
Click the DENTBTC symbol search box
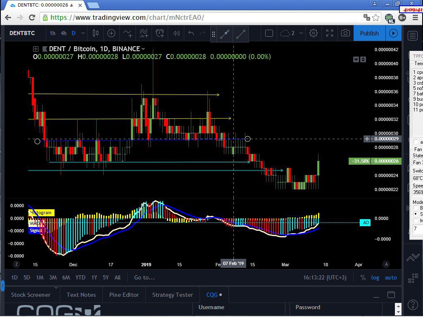pyautogui.click(x=22, y=33)
